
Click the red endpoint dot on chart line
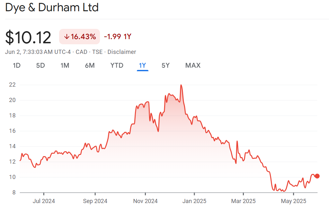pyautogui.click(x=317, y=176)
